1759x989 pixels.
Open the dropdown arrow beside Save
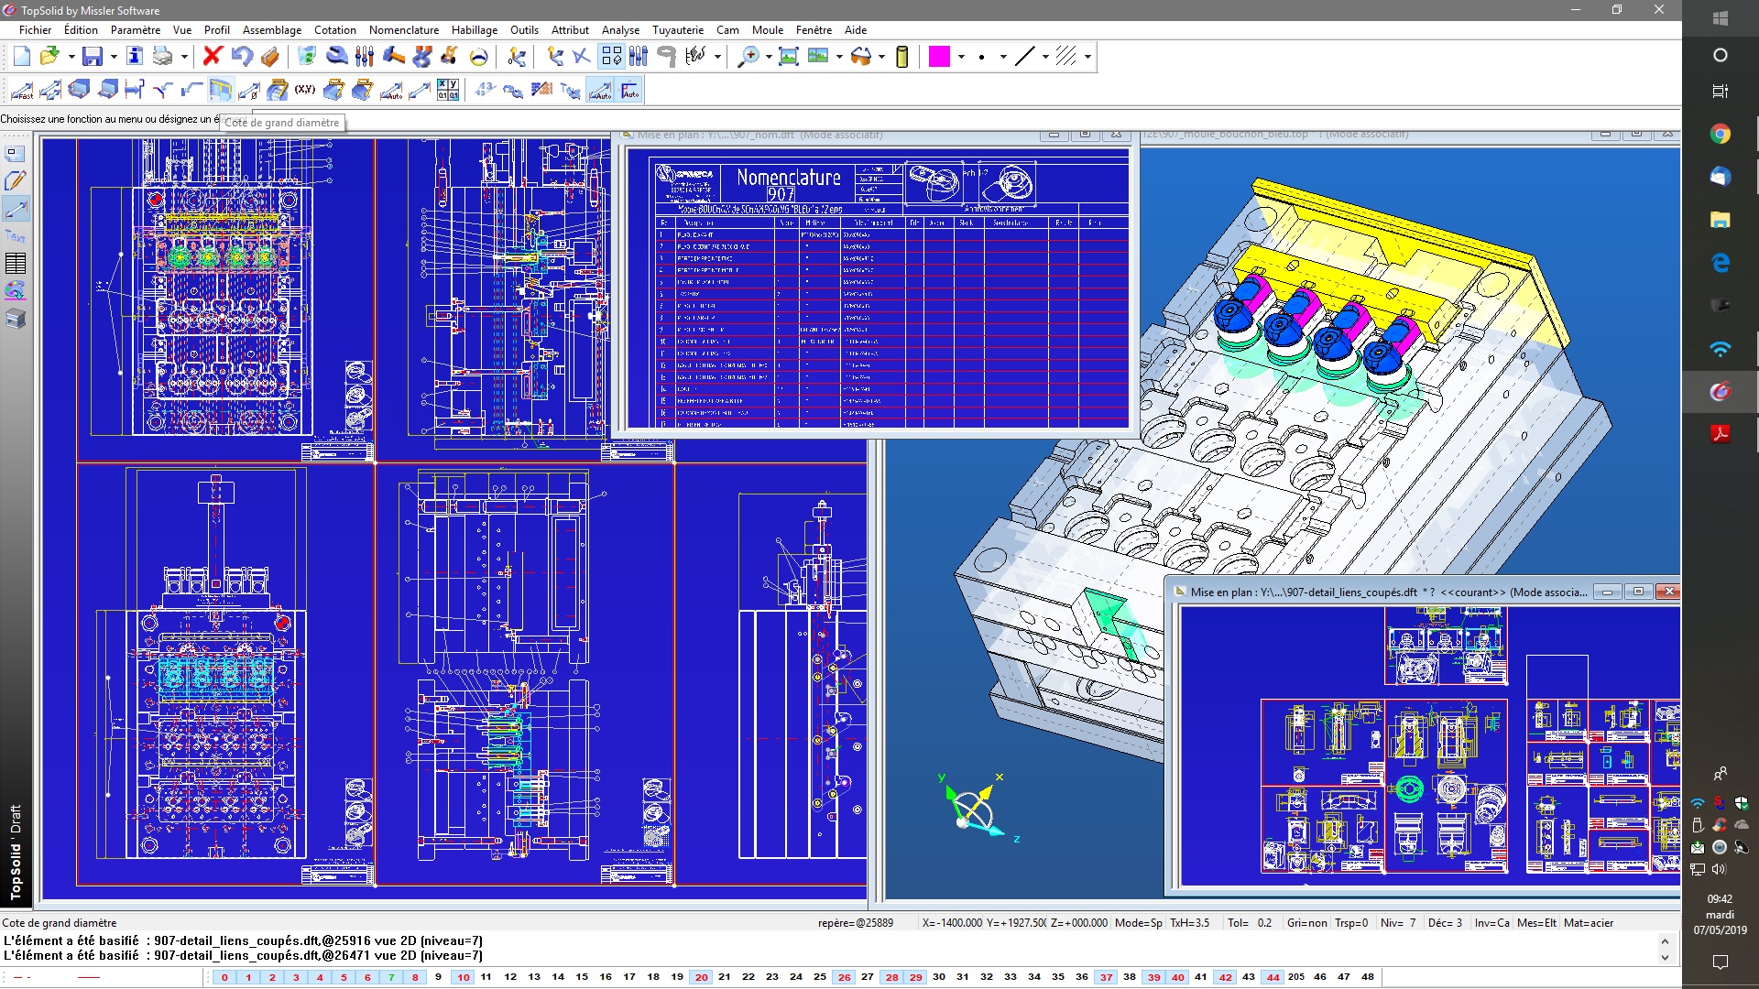click(x=114, y=57)
